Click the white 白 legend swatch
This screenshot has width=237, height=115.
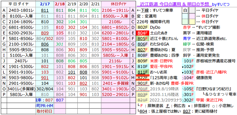tap(185, 10)
